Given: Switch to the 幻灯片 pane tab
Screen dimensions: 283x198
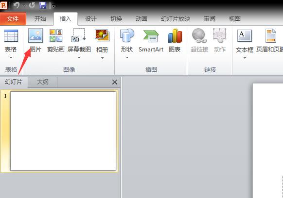Looking at the screenshot, I should pos(14,82).
